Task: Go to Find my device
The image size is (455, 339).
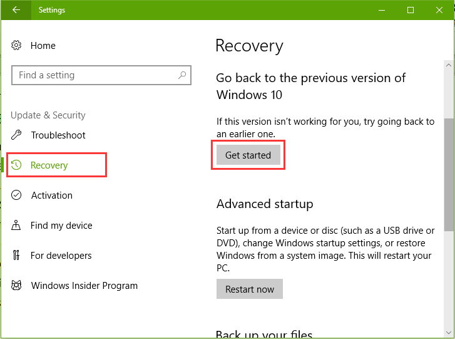Action: (x=61, y=226)
